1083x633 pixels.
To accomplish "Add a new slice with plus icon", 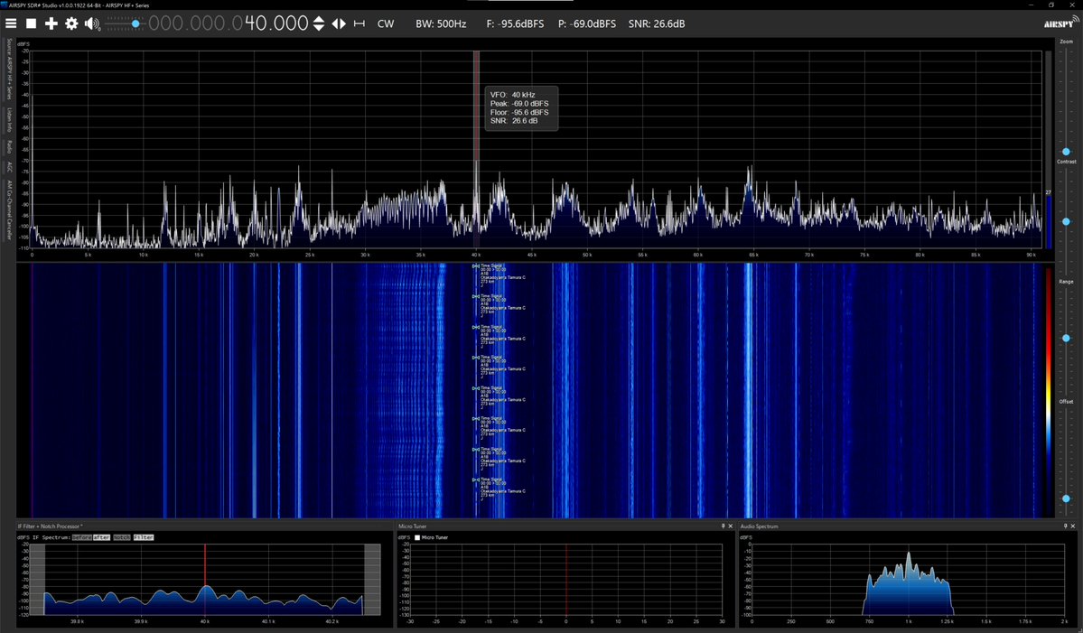I will point(51,23).
